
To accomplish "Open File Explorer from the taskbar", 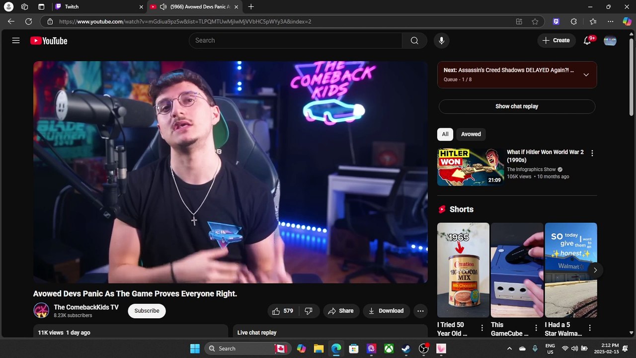I will coord(318,349).
